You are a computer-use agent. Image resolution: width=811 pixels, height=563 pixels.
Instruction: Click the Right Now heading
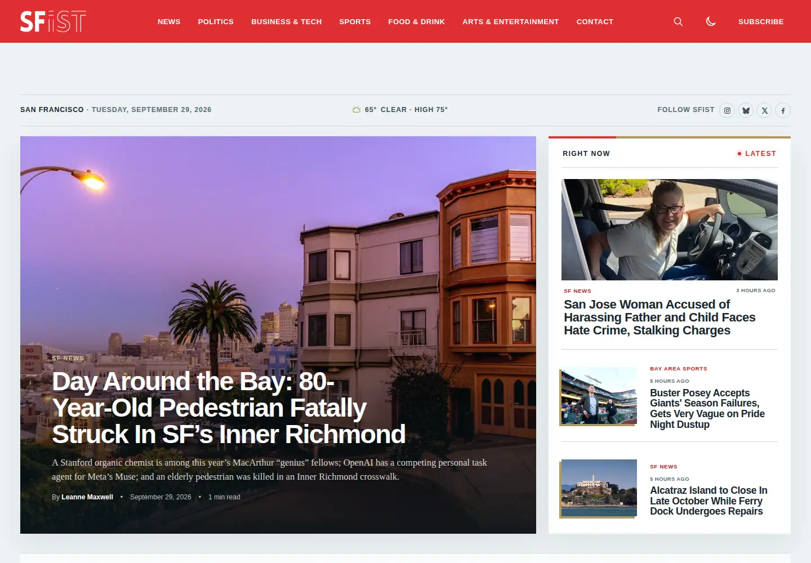pyautogui.click(x=586, y=154)
